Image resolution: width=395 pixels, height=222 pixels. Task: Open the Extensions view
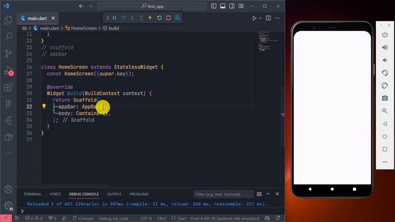(8, 87)
